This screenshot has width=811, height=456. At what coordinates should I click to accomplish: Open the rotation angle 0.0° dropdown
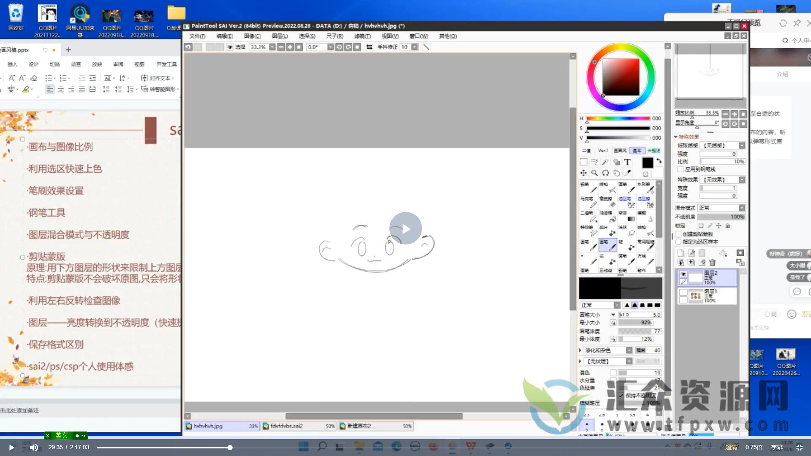coord(330,47)
